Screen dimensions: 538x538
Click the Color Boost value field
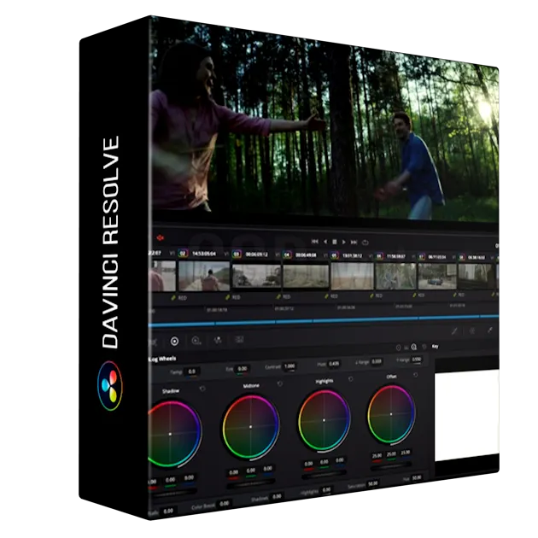(225, 504)
